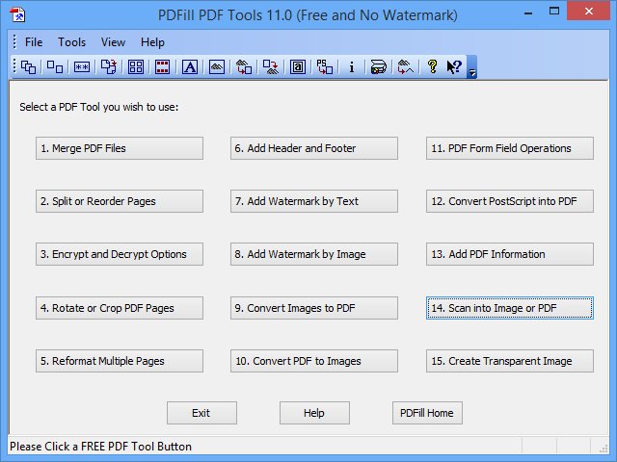Click the 2. Split or Reorder Pages button

pos(120,201)
